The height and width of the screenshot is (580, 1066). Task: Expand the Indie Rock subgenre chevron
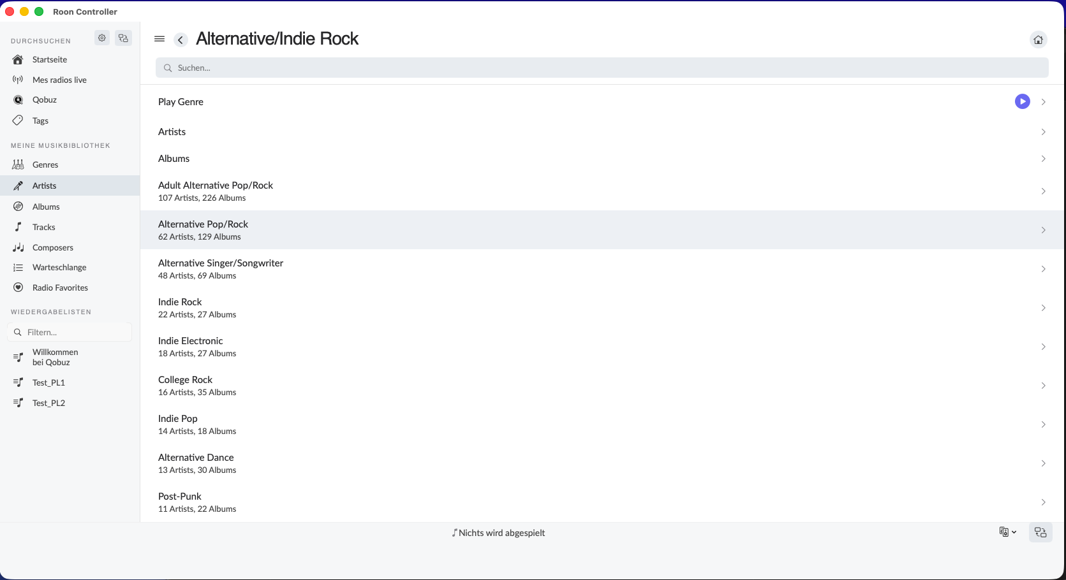tap(1043, 308)
